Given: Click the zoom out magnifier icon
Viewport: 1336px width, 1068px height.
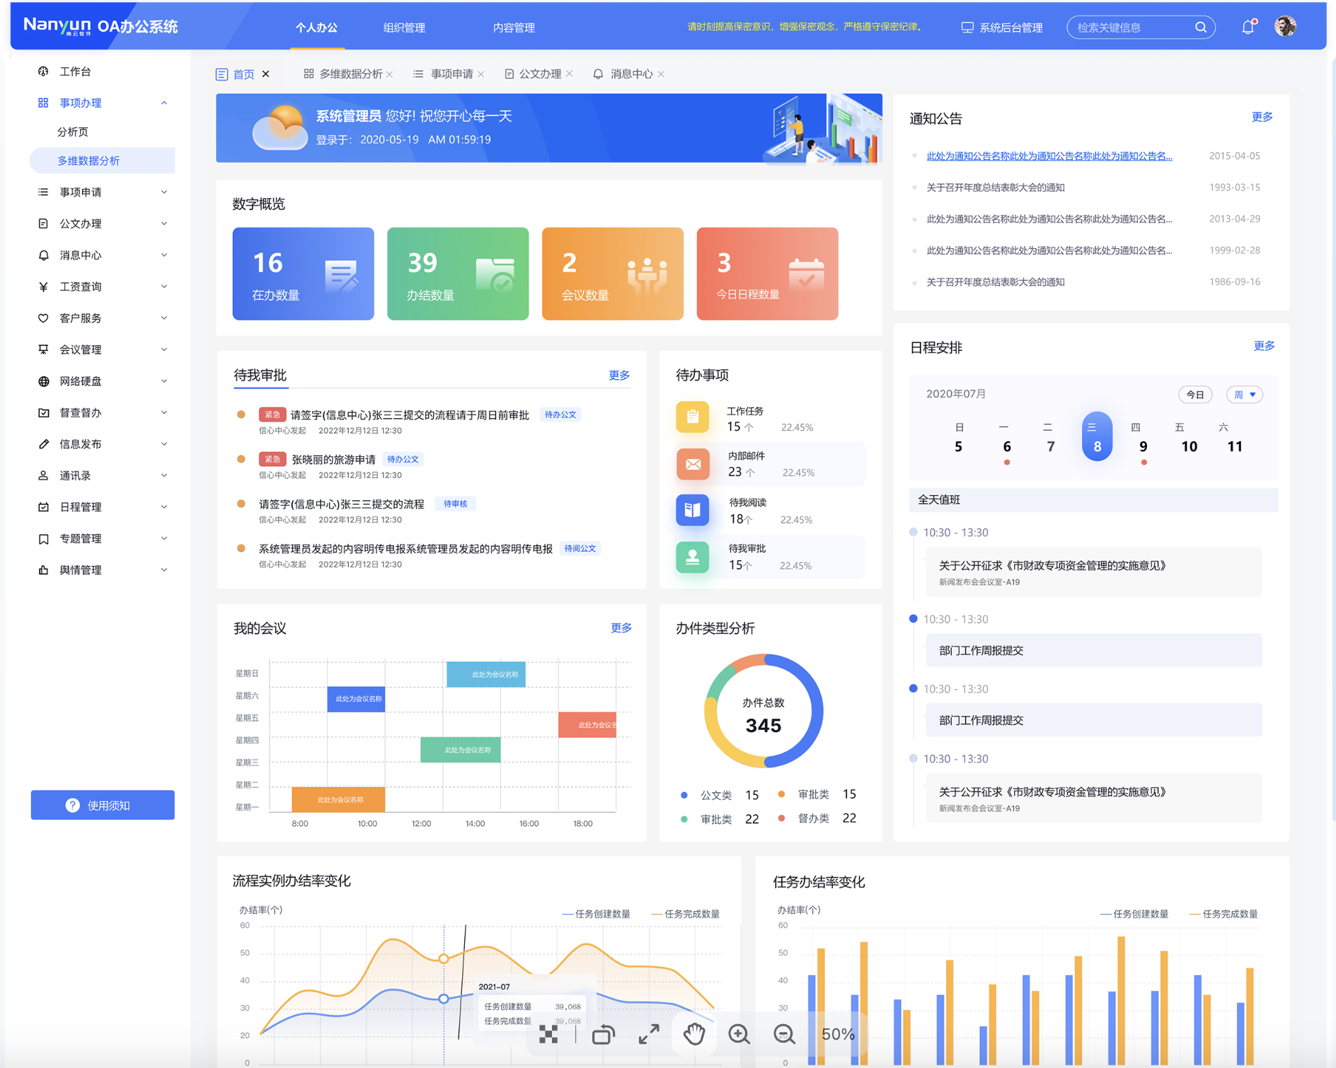Looking at the screenshot, I should [x=784, y=1034].
